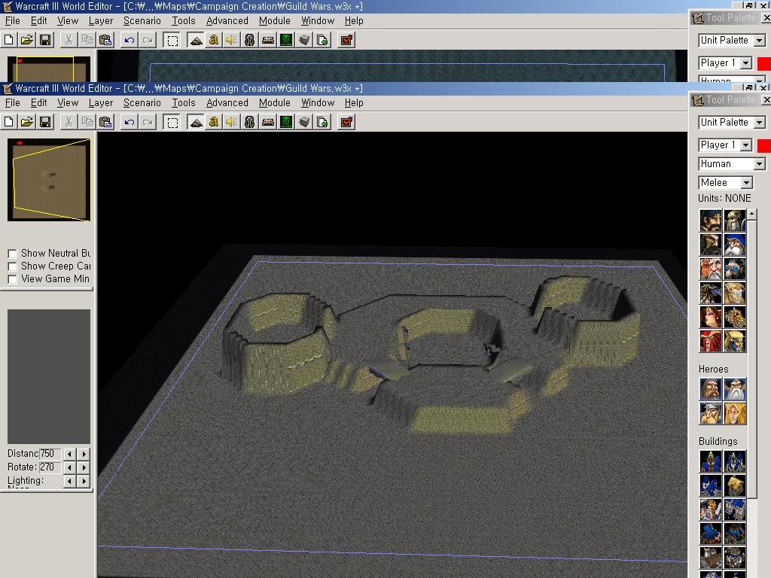Click red player color swatch, back window
Screen dimensions: 771x578
764,63
